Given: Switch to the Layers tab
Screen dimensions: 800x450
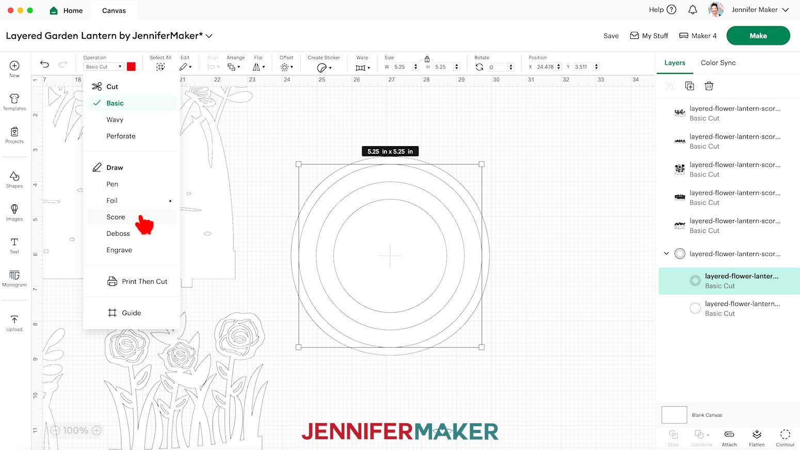Looking at the screenshot, I should click(x=675, y=62).
